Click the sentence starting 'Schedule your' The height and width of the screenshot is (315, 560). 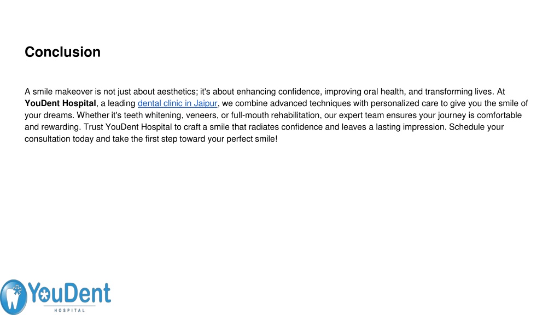click(264, 133)
